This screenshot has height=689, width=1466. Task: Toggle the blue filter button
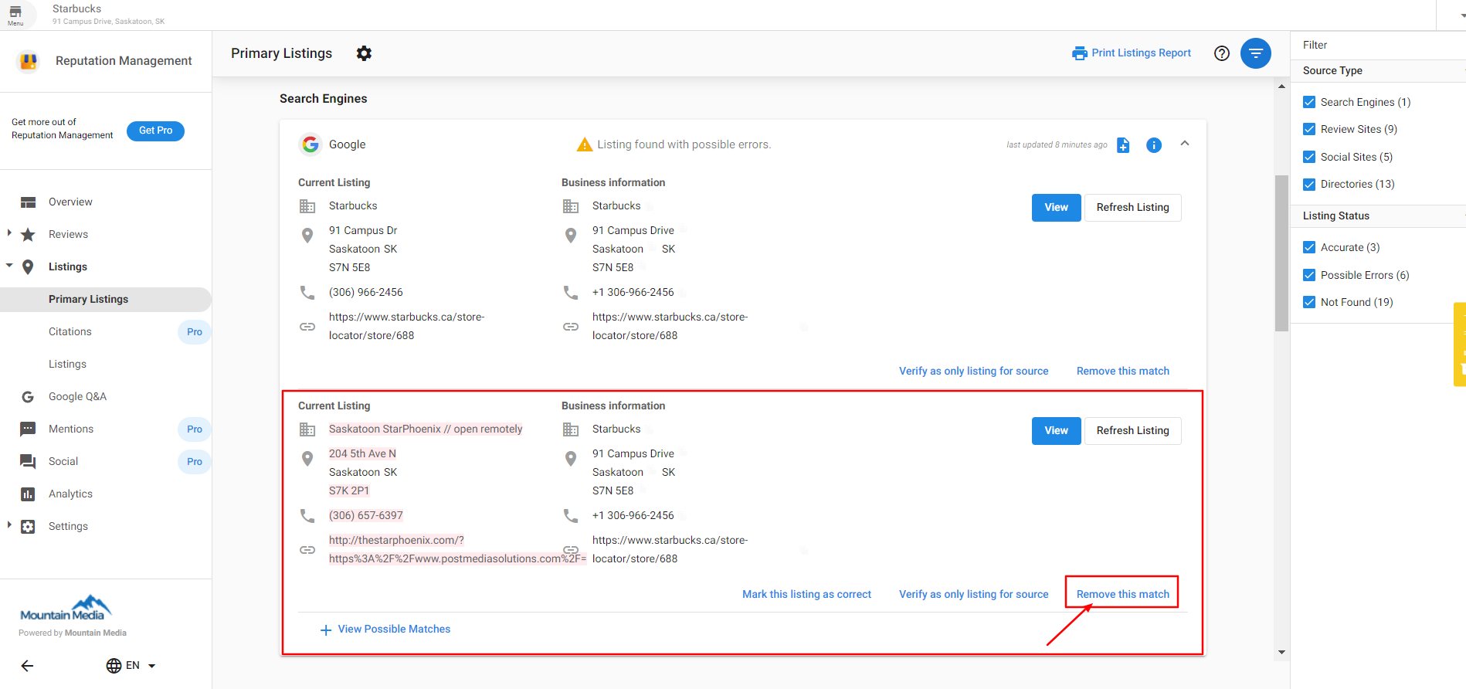click(1256, 53)
